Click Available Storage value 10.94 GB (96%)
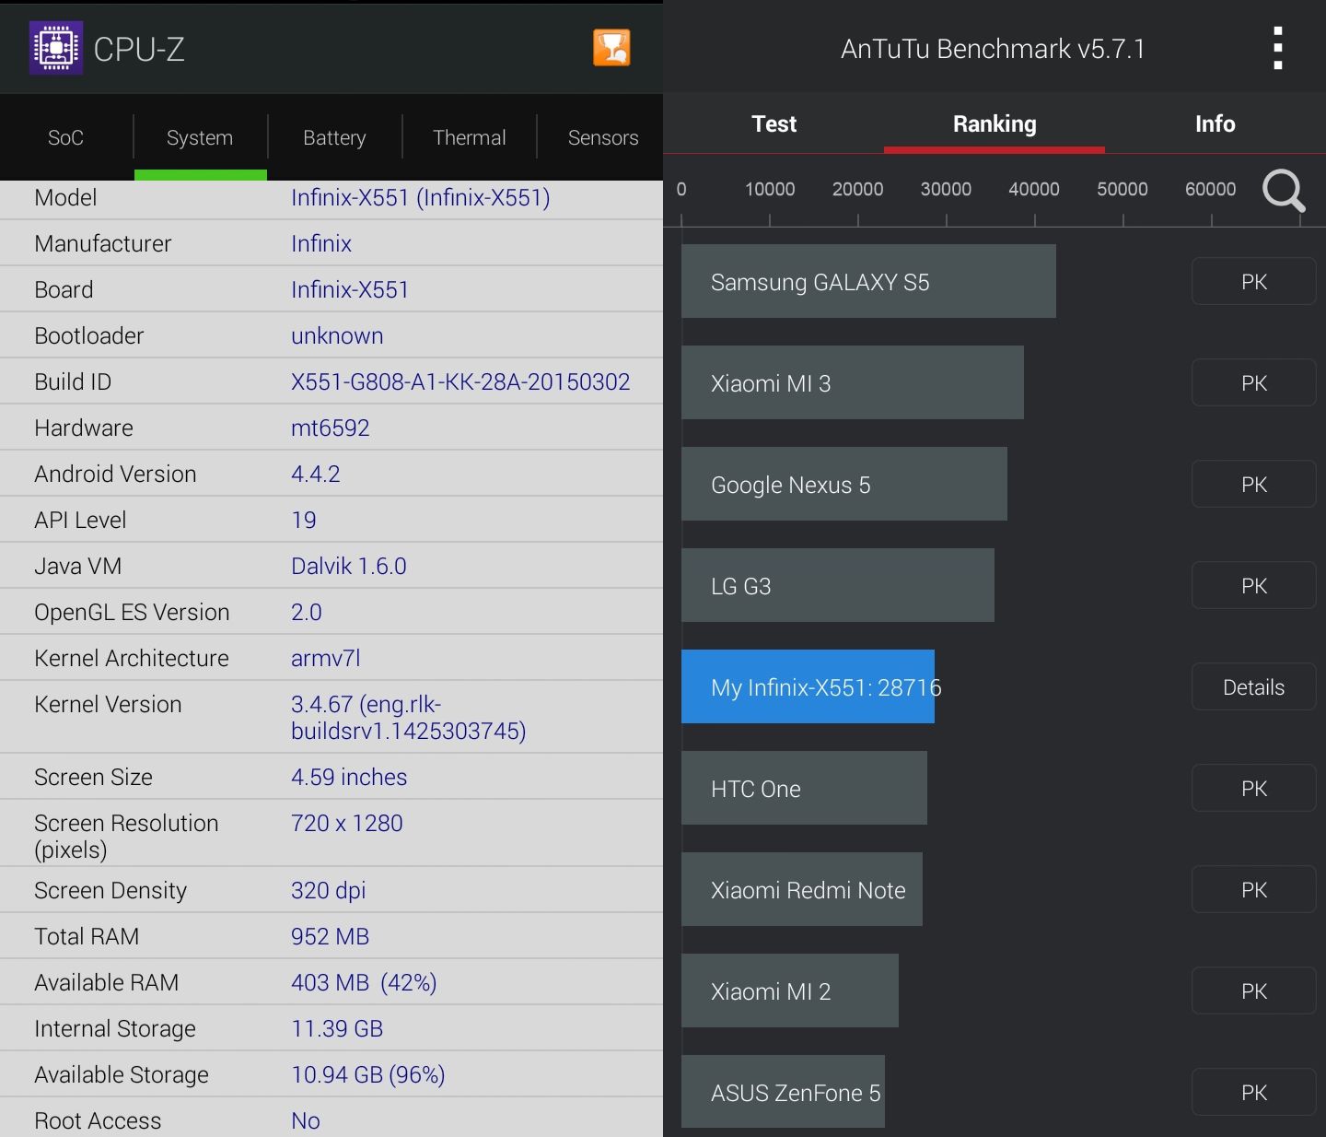1326x1137 pixels. pos(368,1074)
